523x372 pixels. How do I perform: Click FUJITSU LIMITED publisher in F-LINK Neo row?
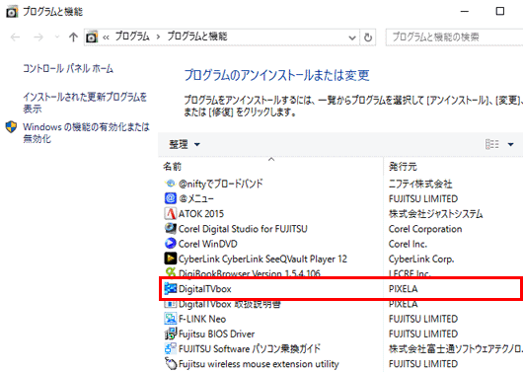pyautogui.click(x=423, y=319)
